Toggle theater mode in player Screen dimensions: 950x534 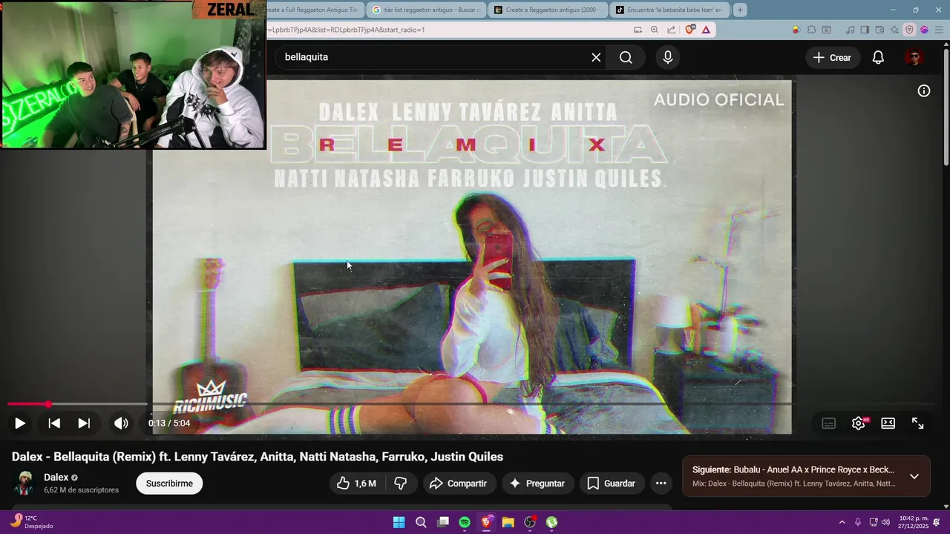coord(888,423)
